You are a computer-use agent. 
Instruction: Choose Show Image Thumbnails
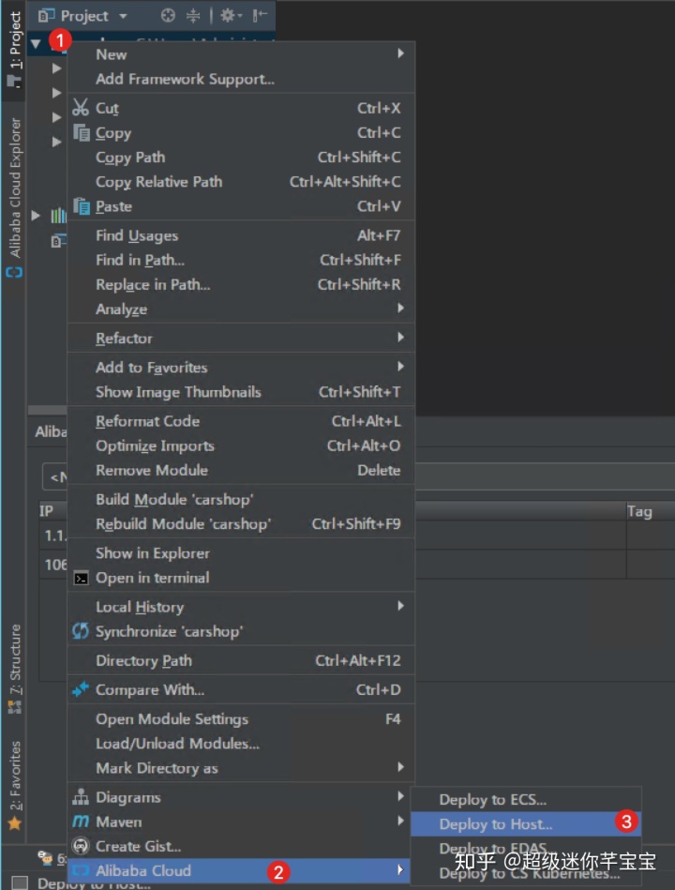241,392
